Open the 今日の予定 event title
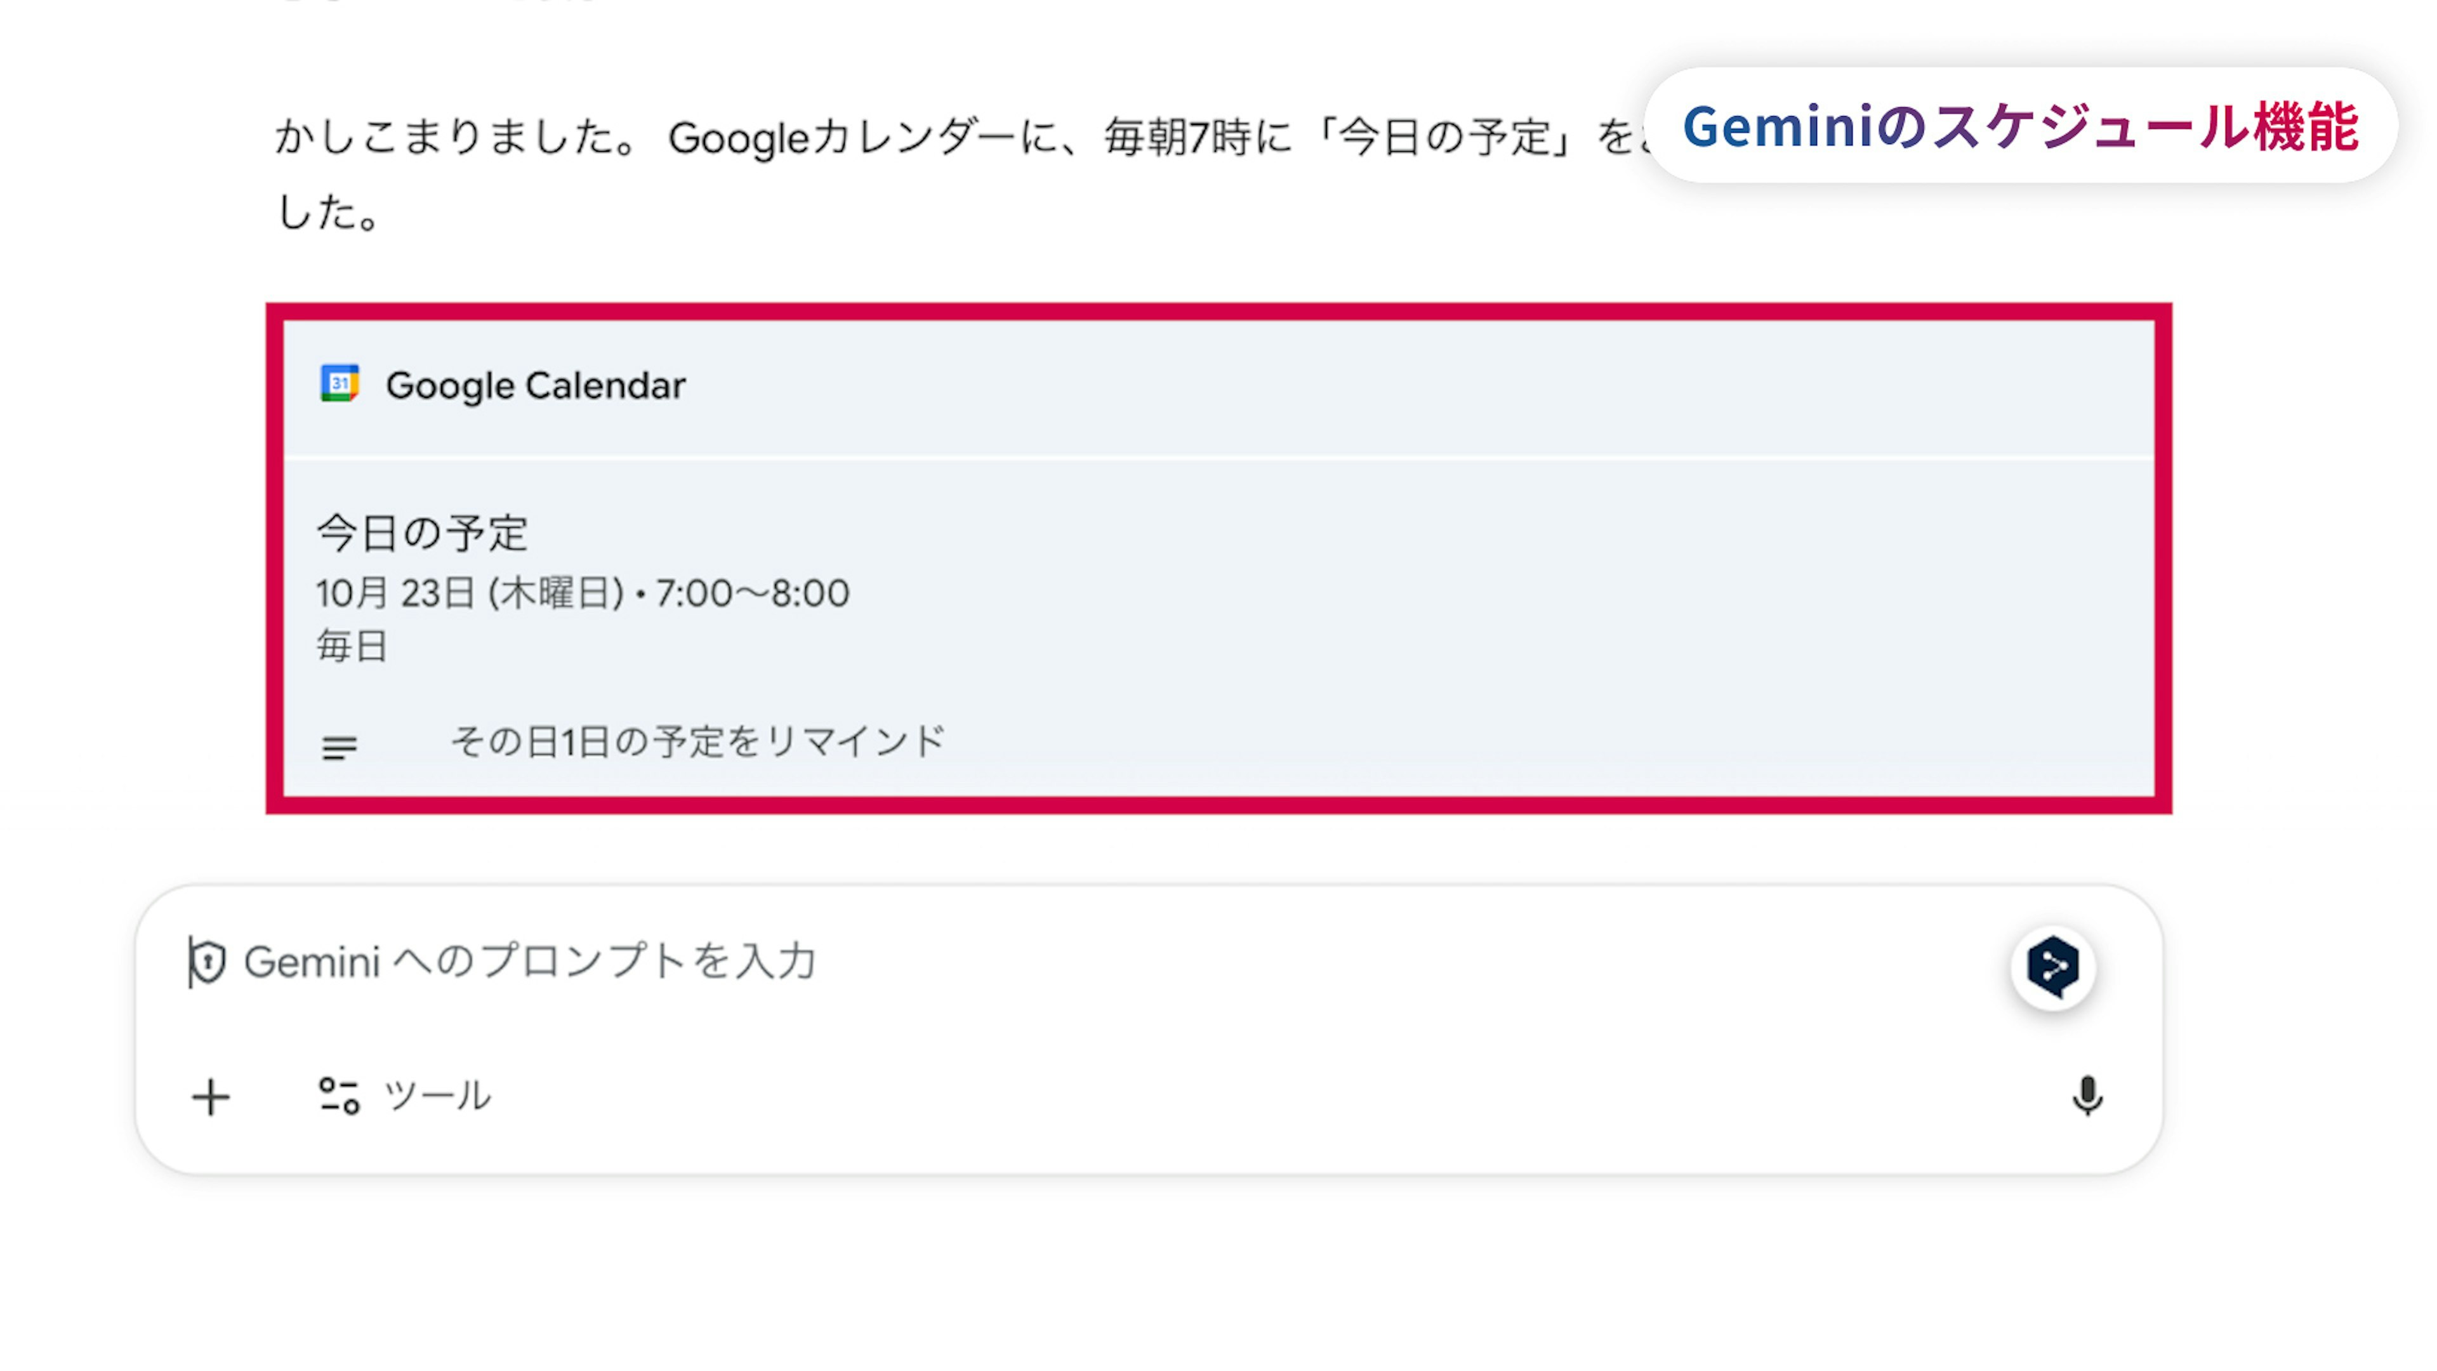Screen dimensions: 2437x1371 point(422,533)
